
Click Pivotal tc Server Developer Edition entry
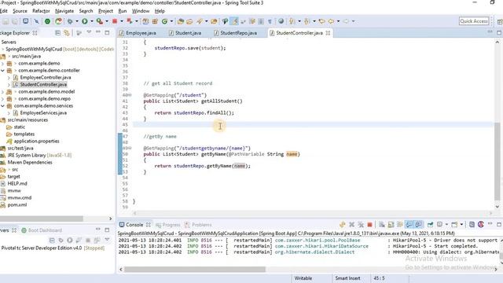pyautogui.click(x=53, y=248)
